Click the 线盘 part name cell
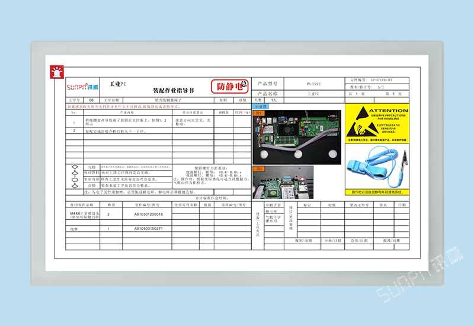The height and width of the screenshot is (326, 474). click(83, 229)
